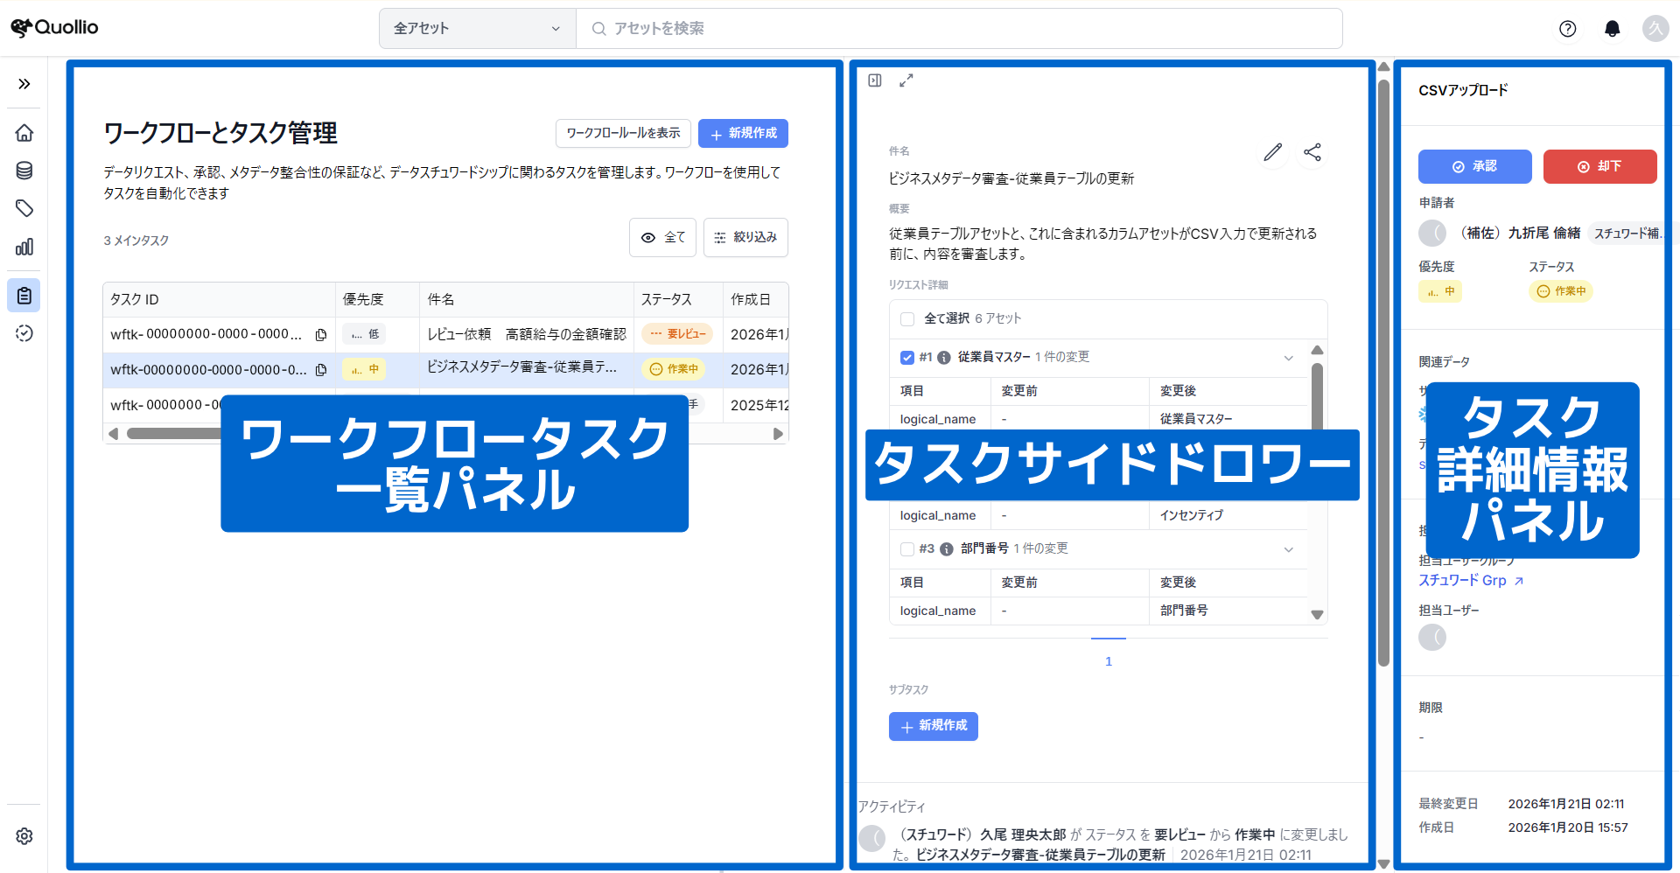
Task: Open the workflow tasks clipboard icon
Action: pos(24,296)
